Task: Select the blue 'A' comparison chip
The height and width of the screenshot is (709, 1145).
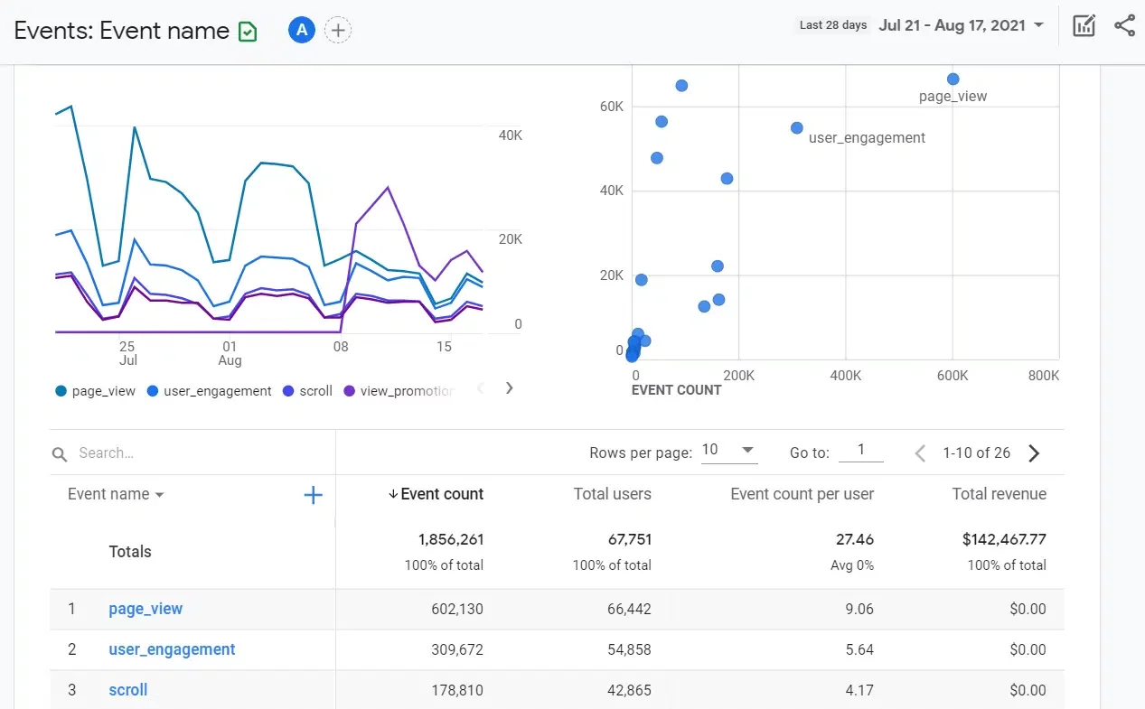Action: pyautogui.click(x=301, y=29)
